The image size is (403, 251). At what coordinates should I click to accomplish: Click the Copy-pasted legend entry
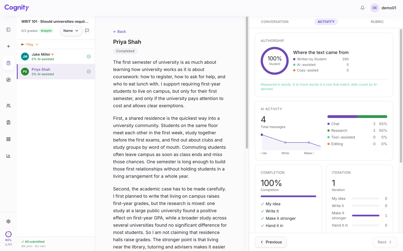[x=321, y=70]
